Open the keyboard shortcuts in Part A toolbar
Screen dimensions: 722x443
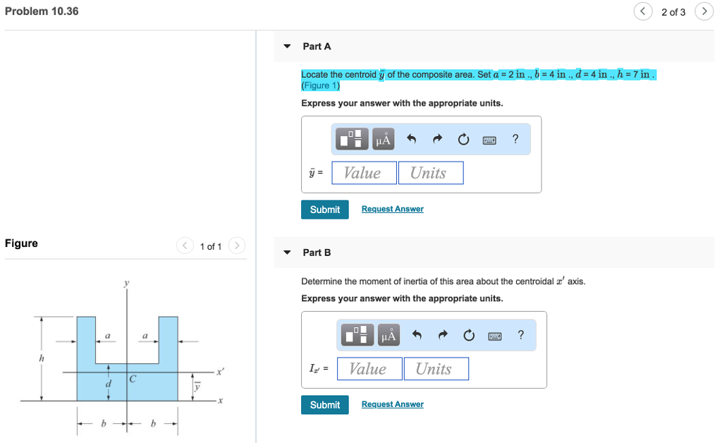point(489,139)
